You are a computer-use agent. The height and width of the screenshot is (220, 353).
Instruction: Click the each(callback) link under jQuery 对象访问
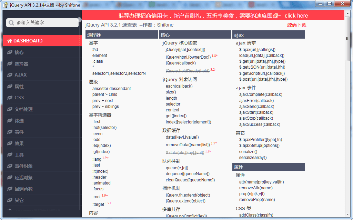tap(179, 86)
